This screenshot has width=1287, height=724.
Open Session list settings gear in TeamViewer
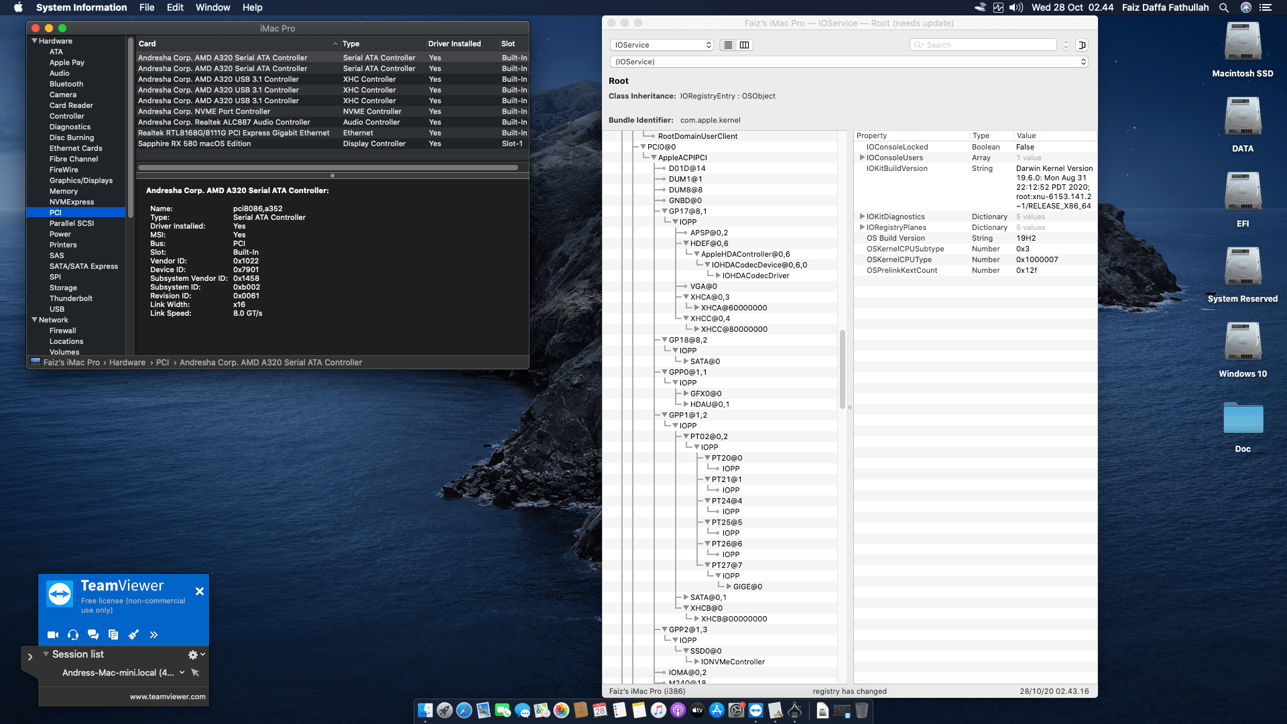pos(192,654)
